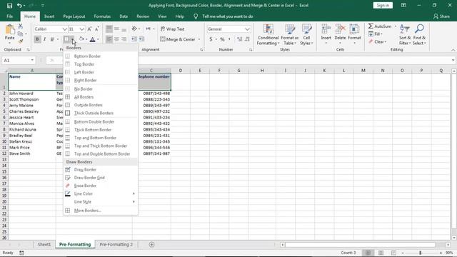Switch to the Pre-Formatting 2 sheet tab
Viewport: 457px width, 257px height.
116,244
